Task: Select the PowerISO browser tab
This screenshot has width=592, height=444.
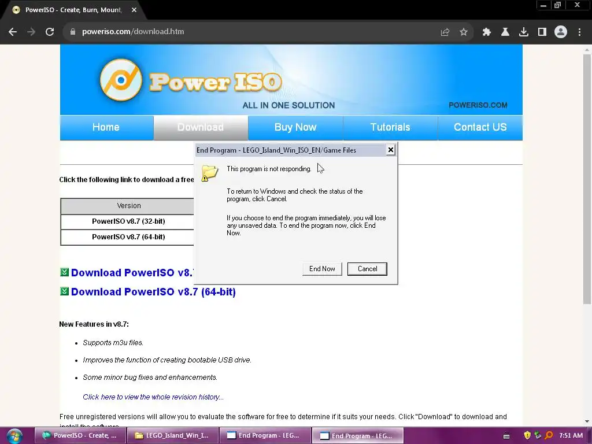Action: click(x=72, y=10)
